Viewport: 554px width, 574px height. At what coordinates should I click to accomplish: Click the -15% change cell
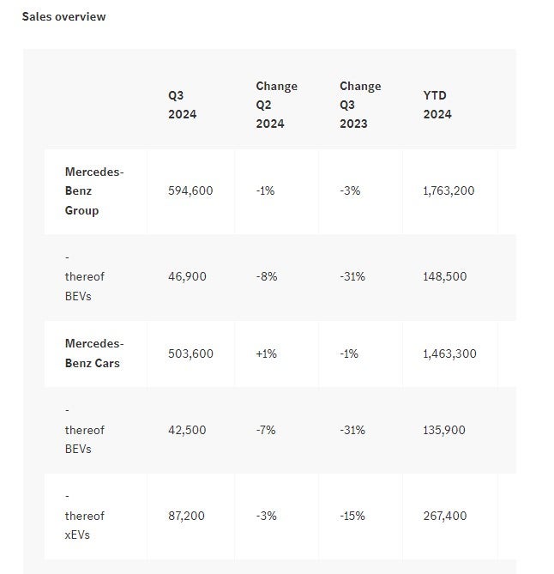tap(352, 516)
